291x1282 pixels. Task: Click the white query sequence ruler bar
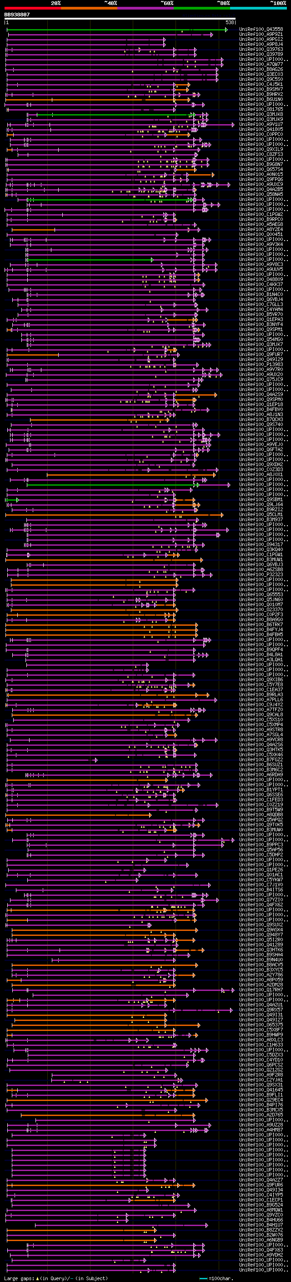point(120,18)
